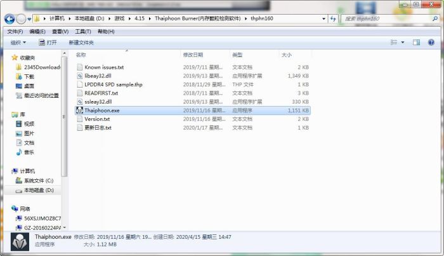Image resolution: width=444 pixels, height=256 pixels.
Task: Open the 图片 library in sidebar
Action: 29,133
